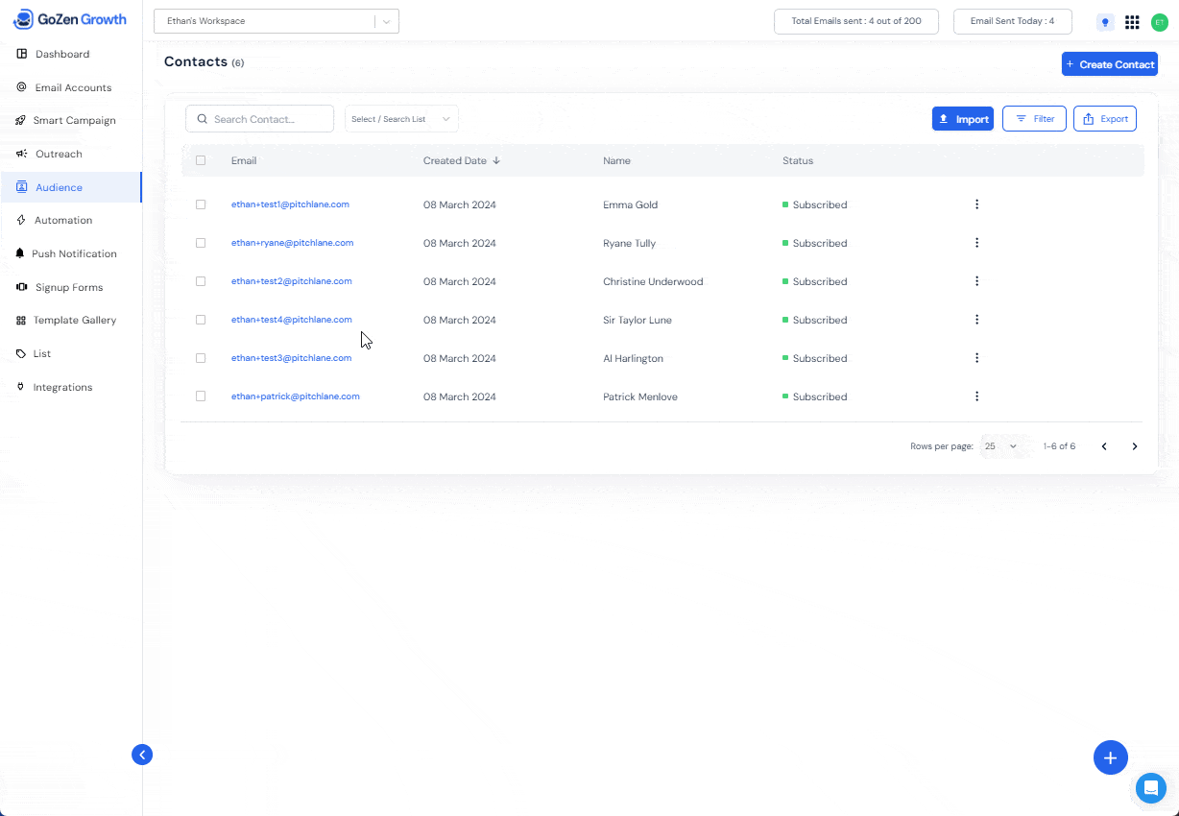
Task: Check the ethan+test1@pitchlane.com row checkbox
Action: pyautogui.click(x=201, y=204)
